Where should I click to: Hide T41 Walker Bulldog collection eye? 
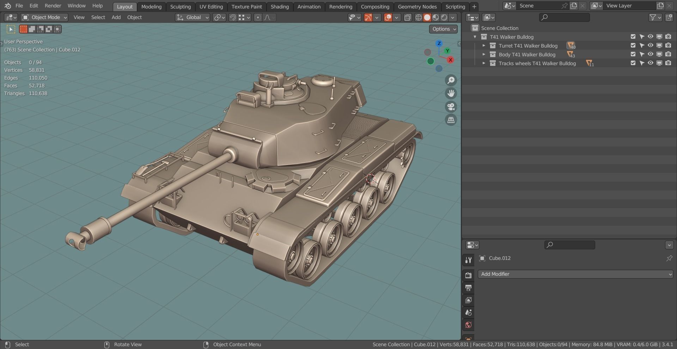coord(651,37)
